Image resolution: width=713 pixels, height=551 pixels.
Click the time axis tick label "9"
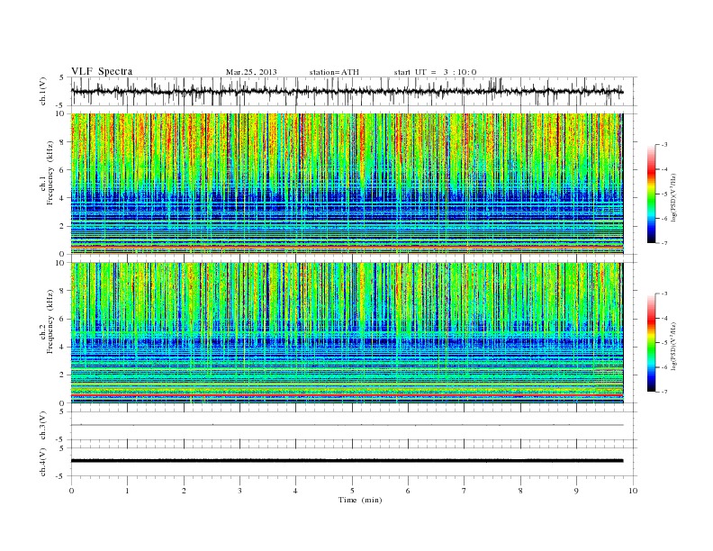pos(576,491)
